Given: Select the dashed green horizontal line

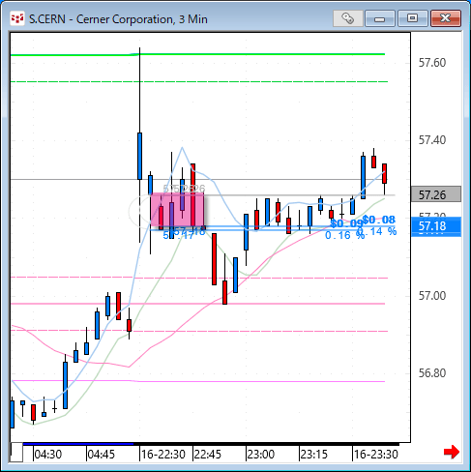Looking at the screenshot, I should 199,82.
